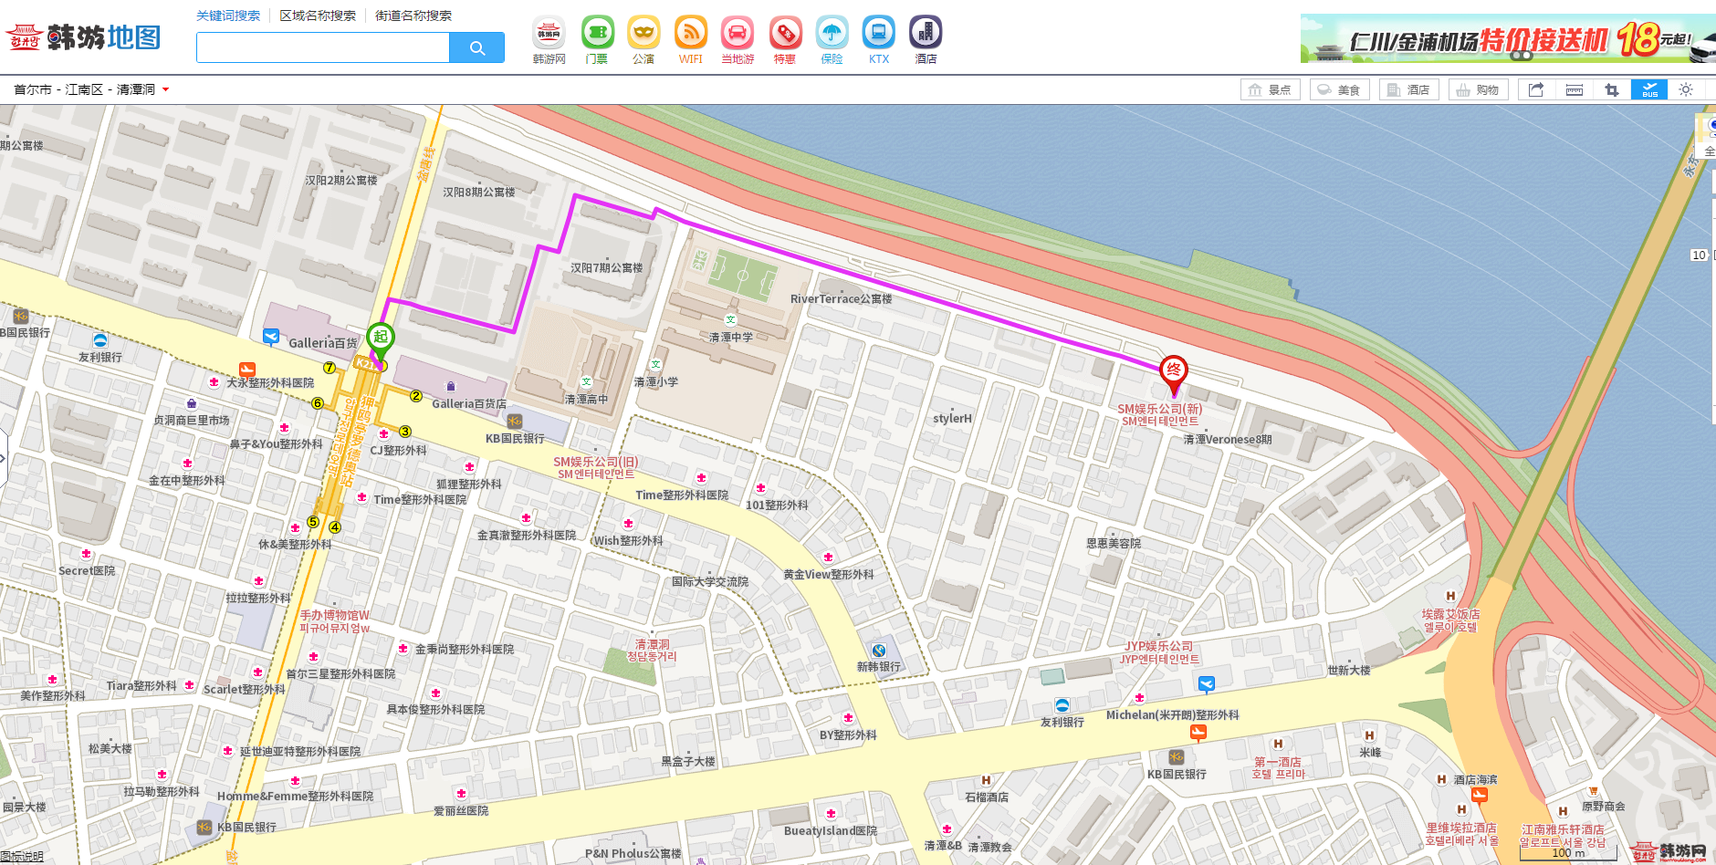
Task: Click the 图示说明 legend link
Action: point(22,856)
